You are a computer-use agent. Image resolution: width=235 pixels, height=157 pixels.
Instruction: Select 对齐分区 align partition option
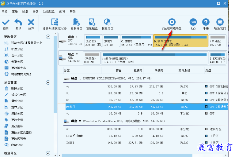click(x=17, y=108)
